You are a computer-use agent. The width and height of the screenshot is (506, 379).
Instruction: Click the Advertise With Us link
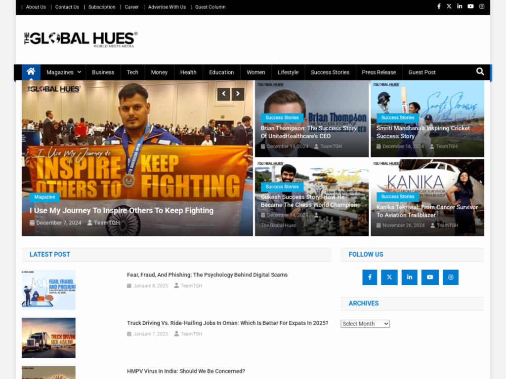coord(167,7)
